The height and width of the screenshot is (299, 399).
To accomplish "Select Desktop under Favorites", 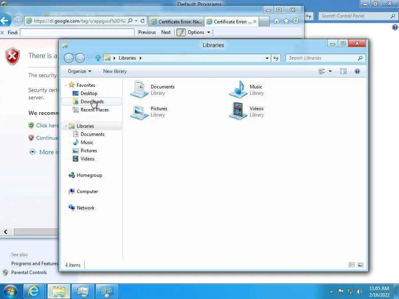I will [x=89, y=93].
